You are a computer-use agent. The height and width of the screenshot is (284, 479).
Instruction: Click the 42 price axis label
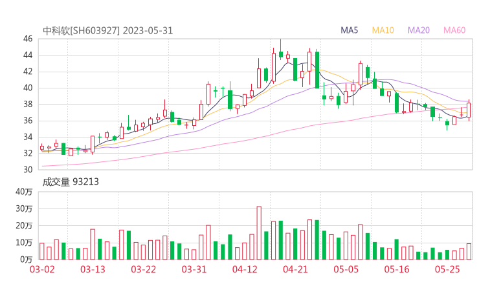(28, 71)
